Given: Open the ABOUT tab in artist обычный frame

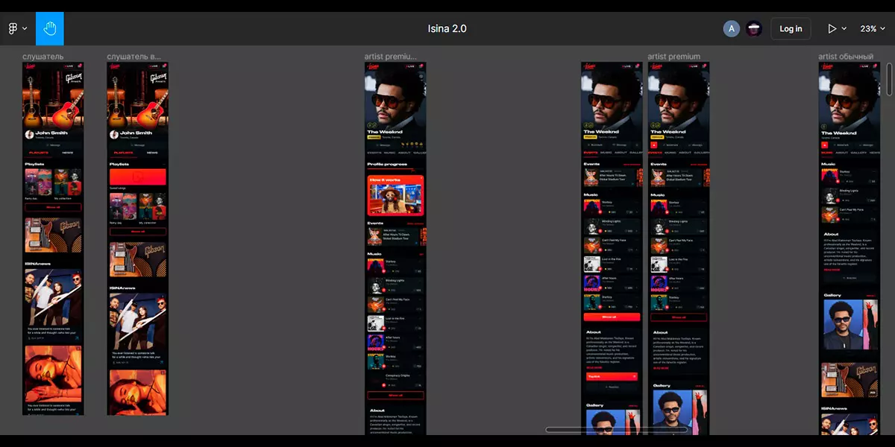Looking at the screenshot, I should [x=843, y=152].
